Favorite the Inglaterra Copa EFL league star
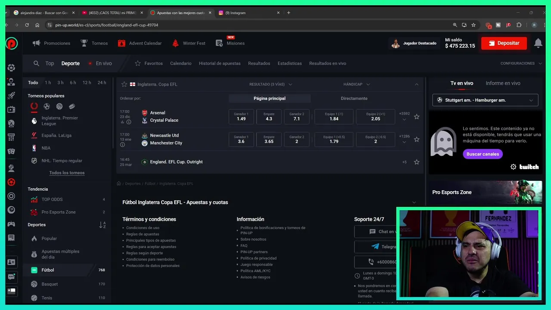 pyautogui.click(x=124, y=84)
